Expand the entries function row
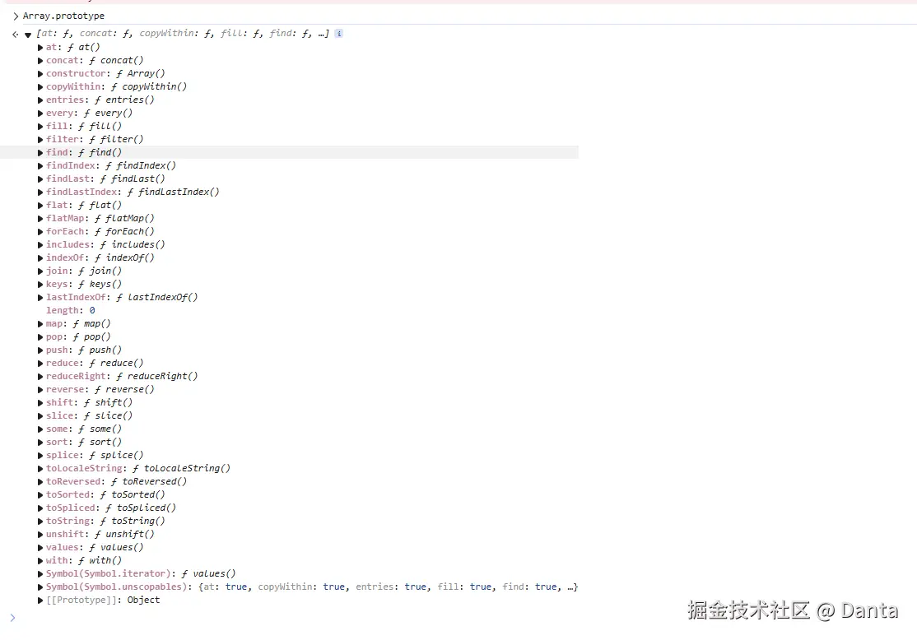The width and height of the screenshot is (917, 640). click(x=40, y=100)
